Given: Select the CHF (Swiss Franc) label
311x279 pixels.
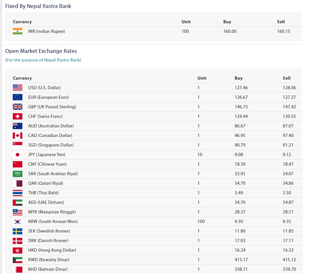Looking at the screenshot, I should (x=45, y=116).
